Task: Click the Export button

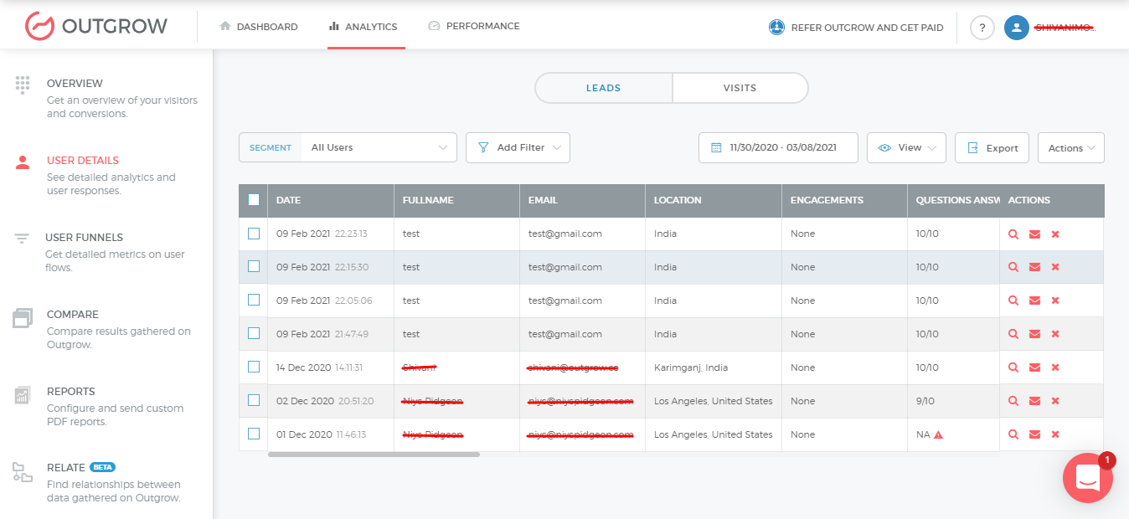Action: pos(992,147)
